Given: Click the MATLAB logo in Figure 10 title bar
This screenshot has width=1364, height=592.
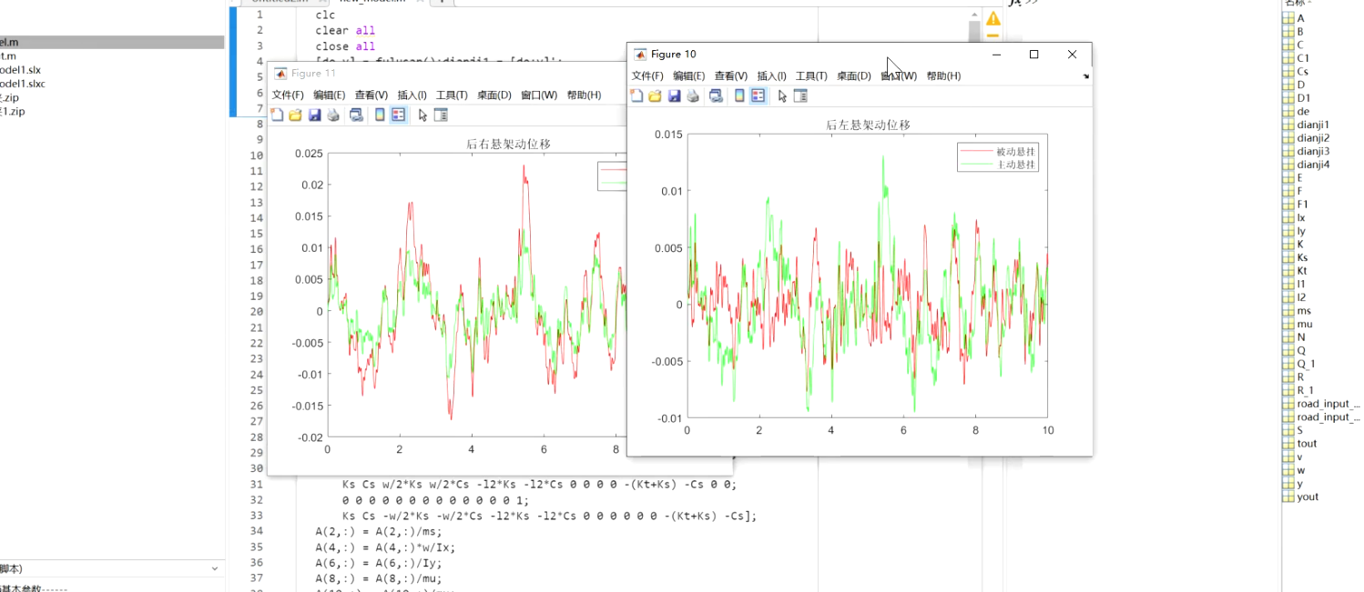Looking at the screenshot, I should point(640,55).
